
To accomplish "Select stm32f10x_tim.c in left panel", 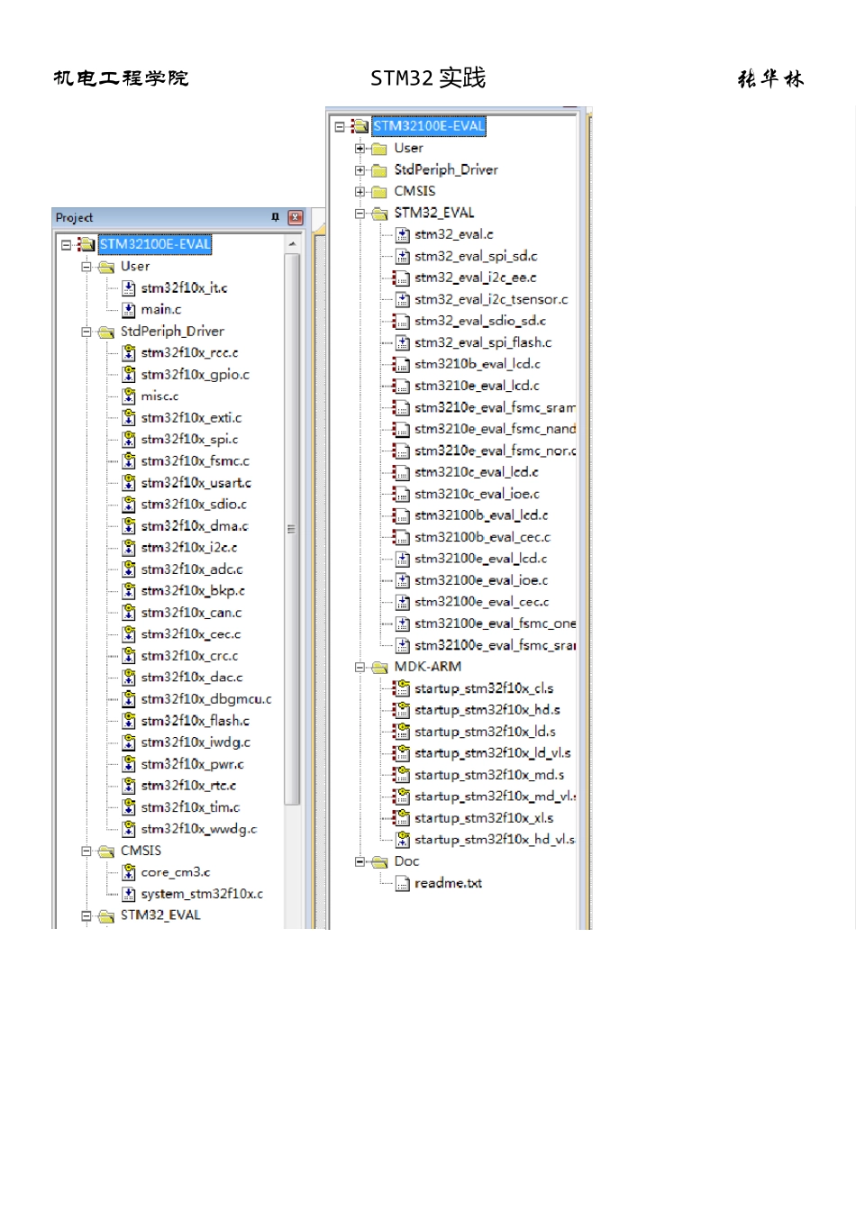I will click(191, 807).
